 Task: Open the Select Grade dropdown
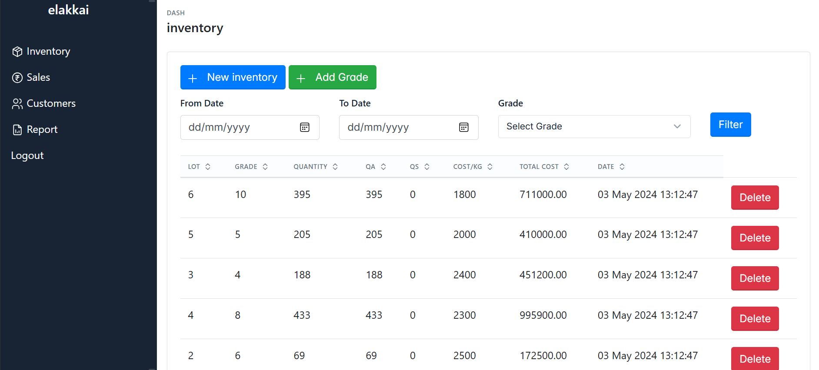[x=594, y=126]
